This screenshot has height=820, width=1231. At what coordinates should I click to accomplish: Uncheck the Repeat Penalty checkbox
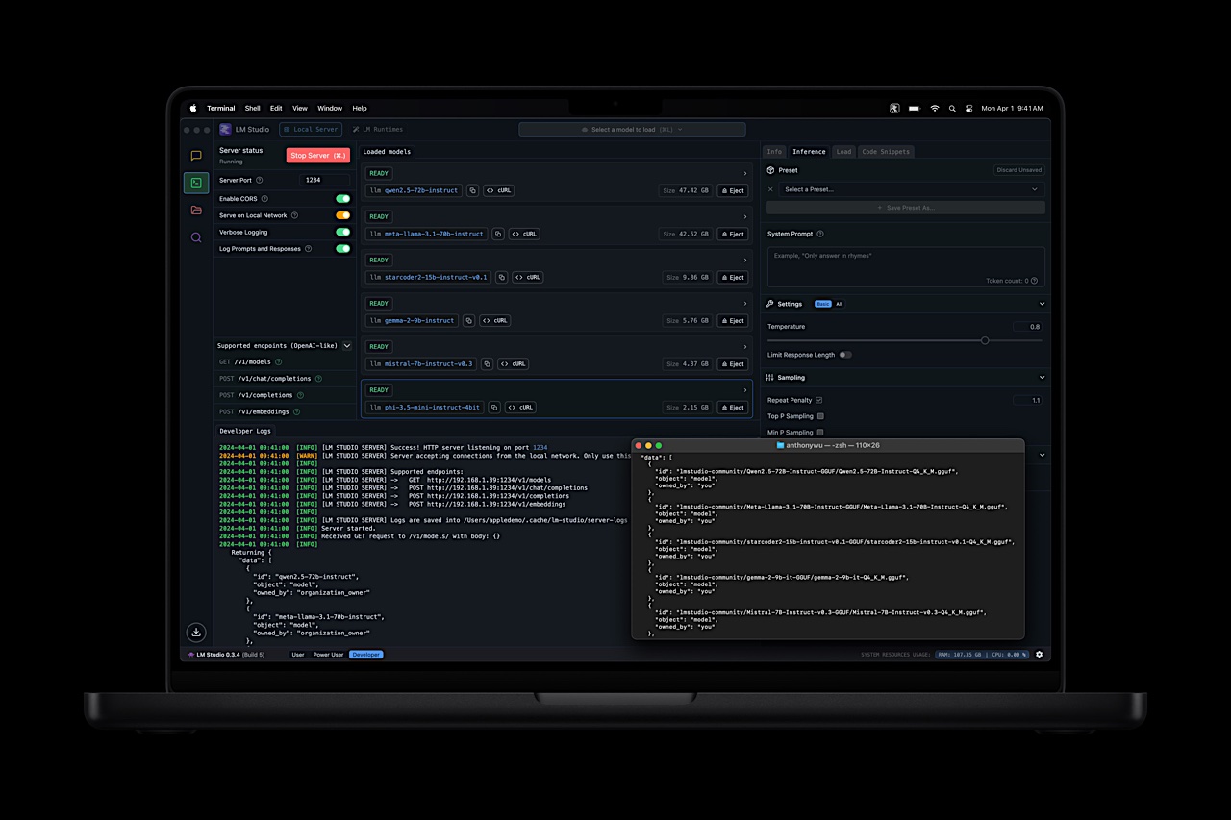pyautogui.click(x=819, y=400)
